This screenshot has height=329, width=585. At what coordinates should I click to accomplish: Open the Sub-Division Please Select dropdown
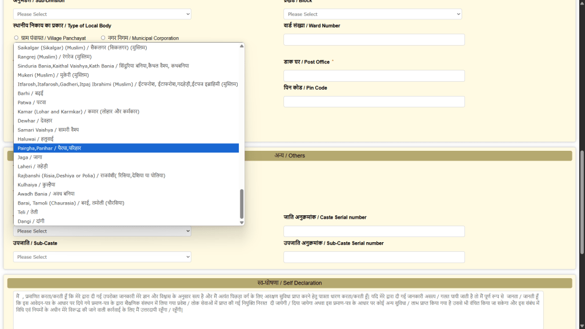[x=102, y=14]
